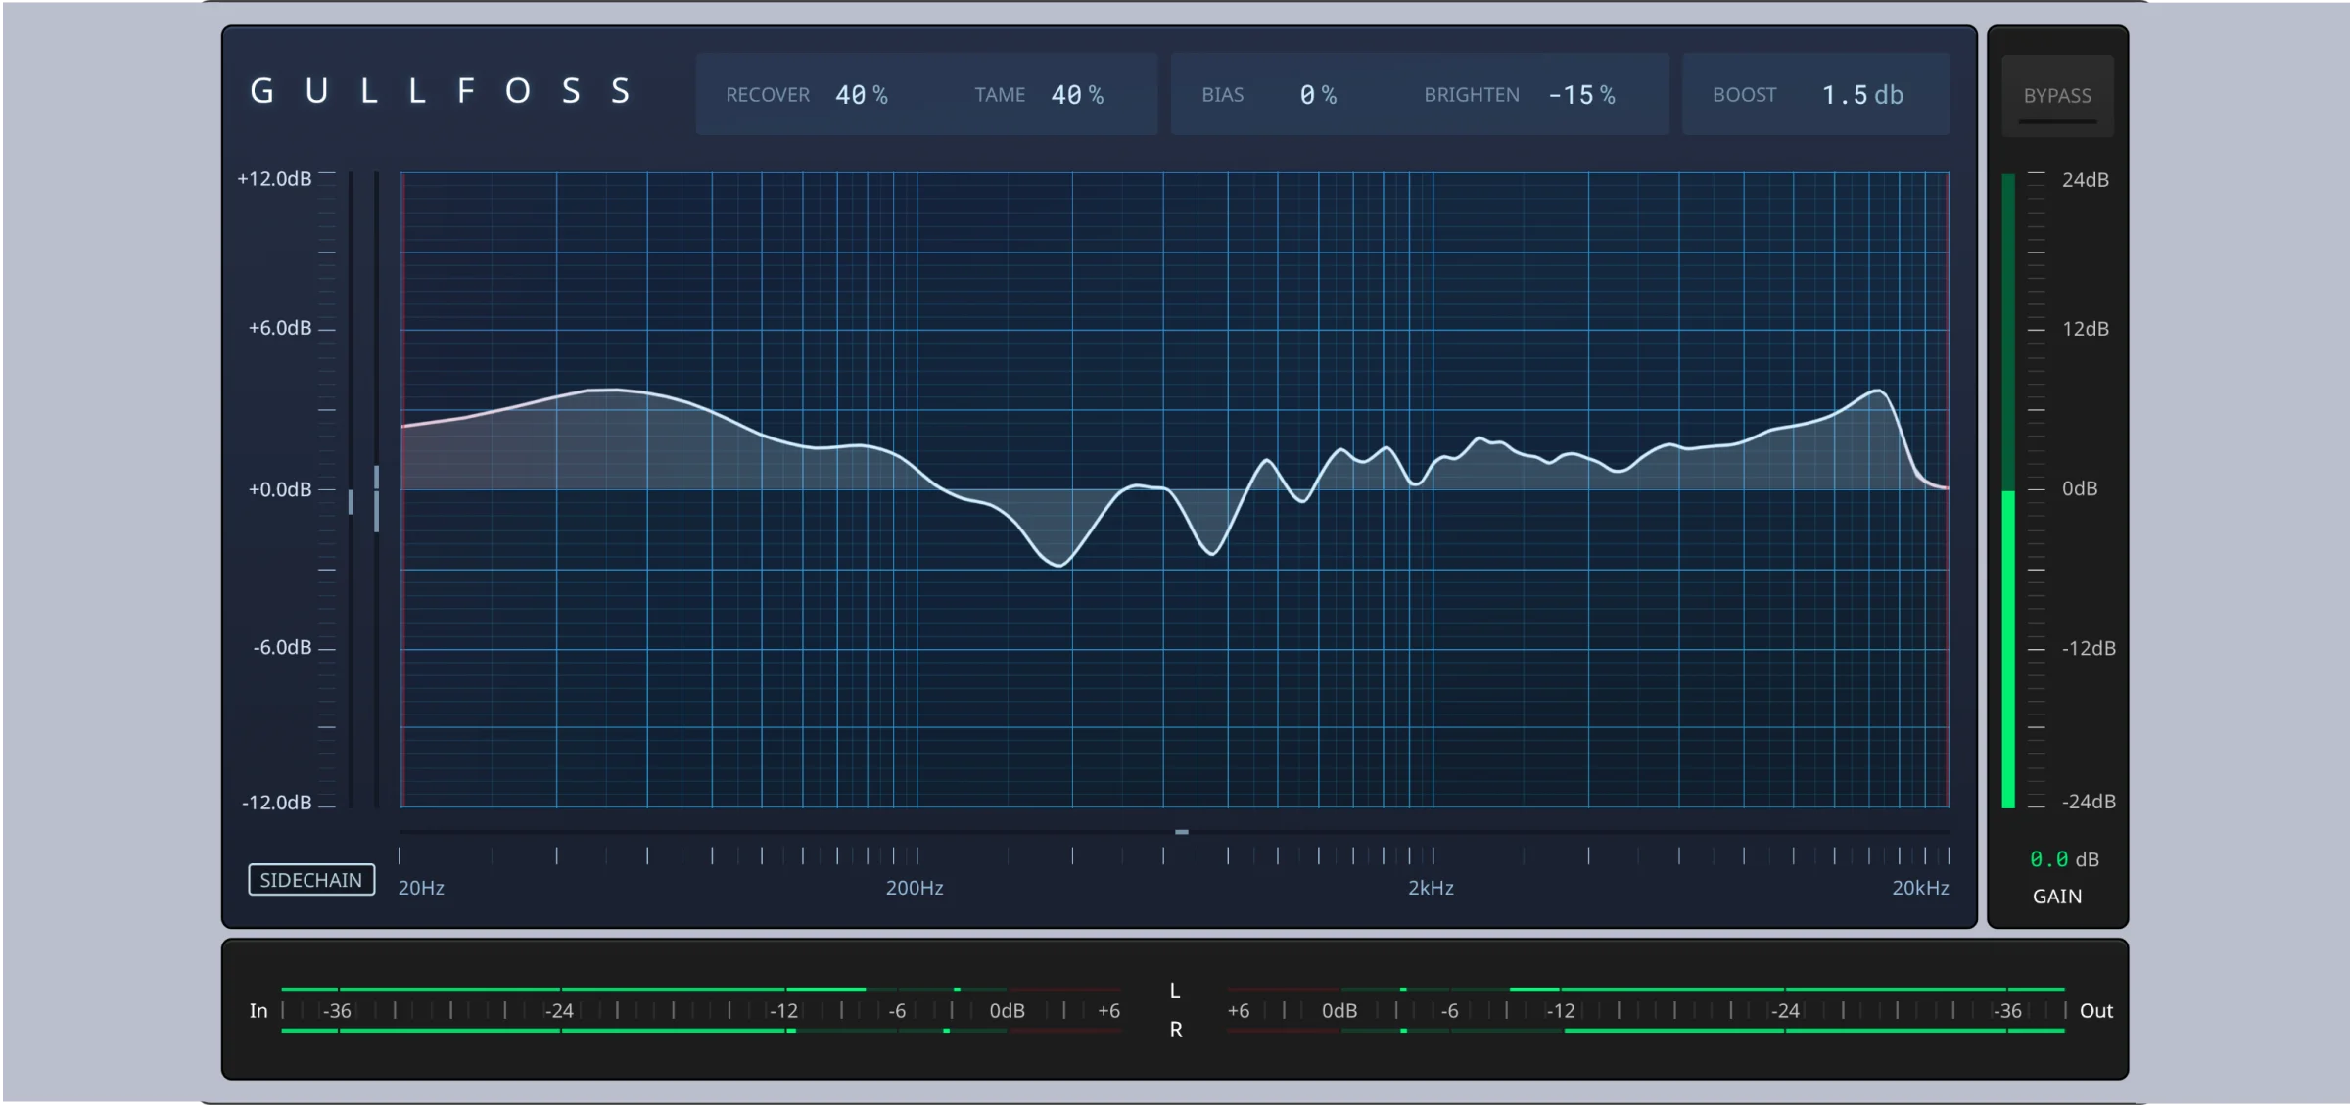The image size is (2350, 1105).
Task: Click the BOOST parameter label
Action: click(x=1744, y=95)
